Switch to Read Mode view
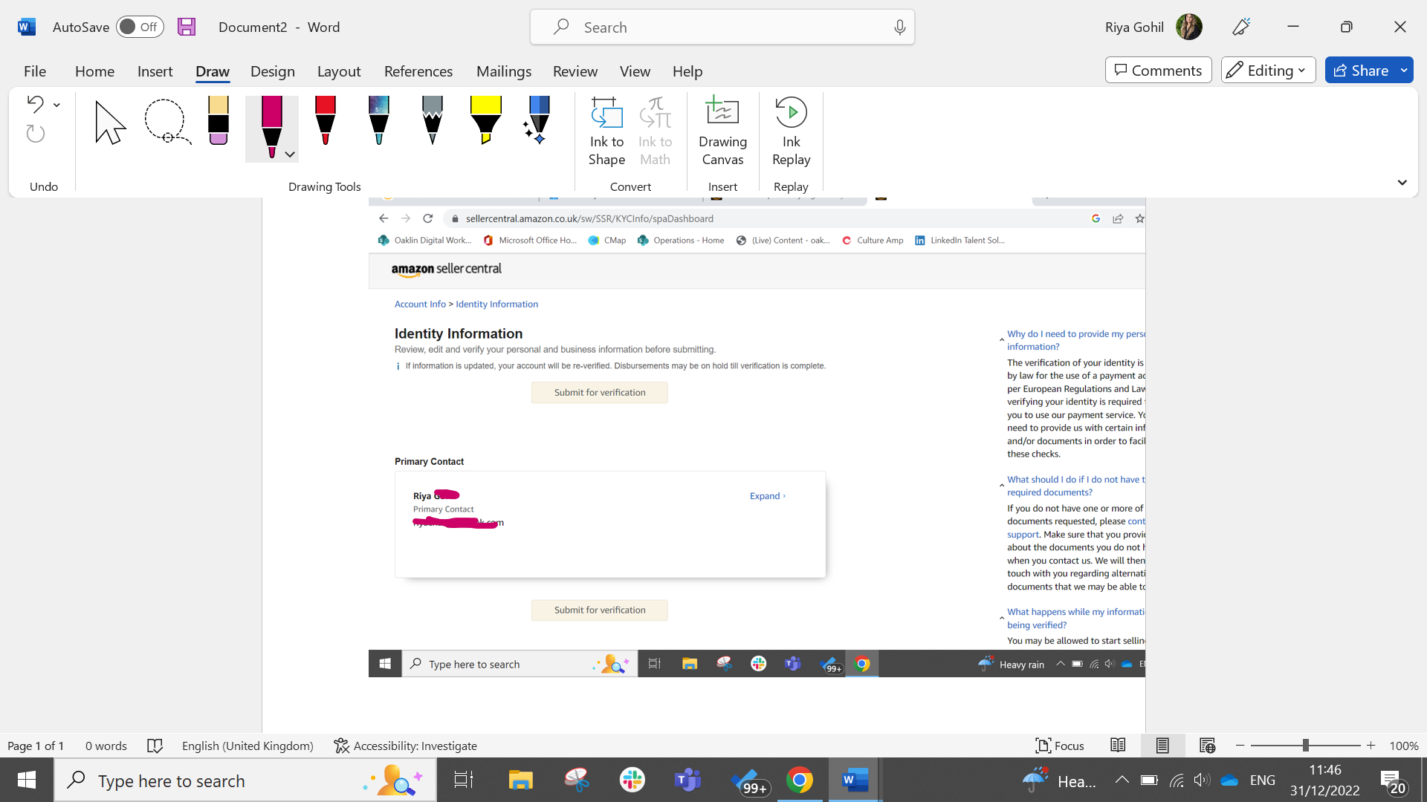 [1118, 746]
